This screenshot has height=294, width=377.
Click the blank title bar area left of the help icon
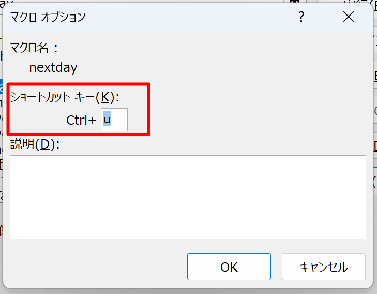[190, 17]
